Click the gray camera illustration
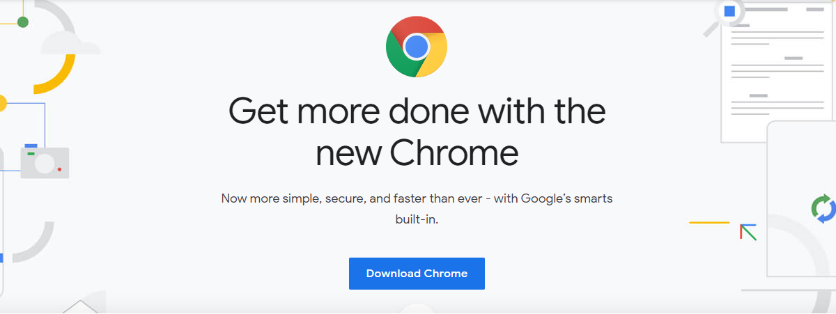836x314 pixels. pyautogui.click(x=45, y=162)
